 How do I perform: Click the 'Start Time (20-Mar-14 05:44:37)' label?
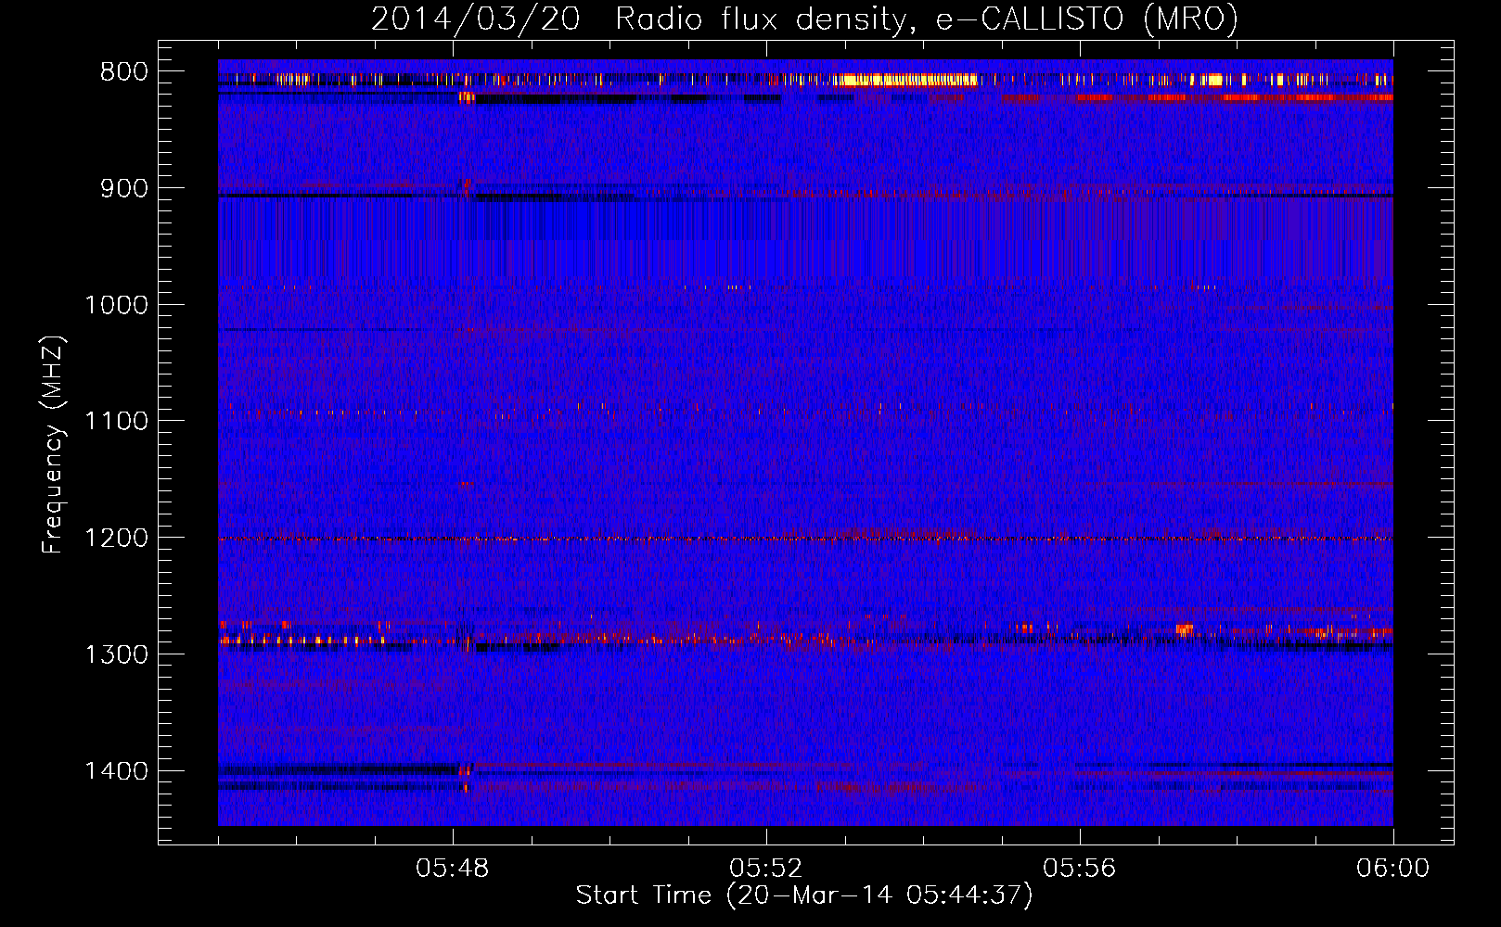click(x=804, y=895)
